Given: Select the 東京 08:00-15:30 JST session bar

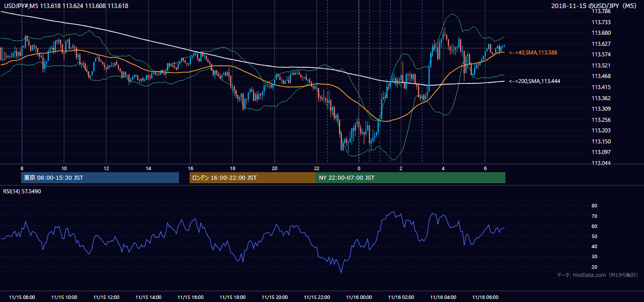Looking at the screenshot, I should pos(100,178).
